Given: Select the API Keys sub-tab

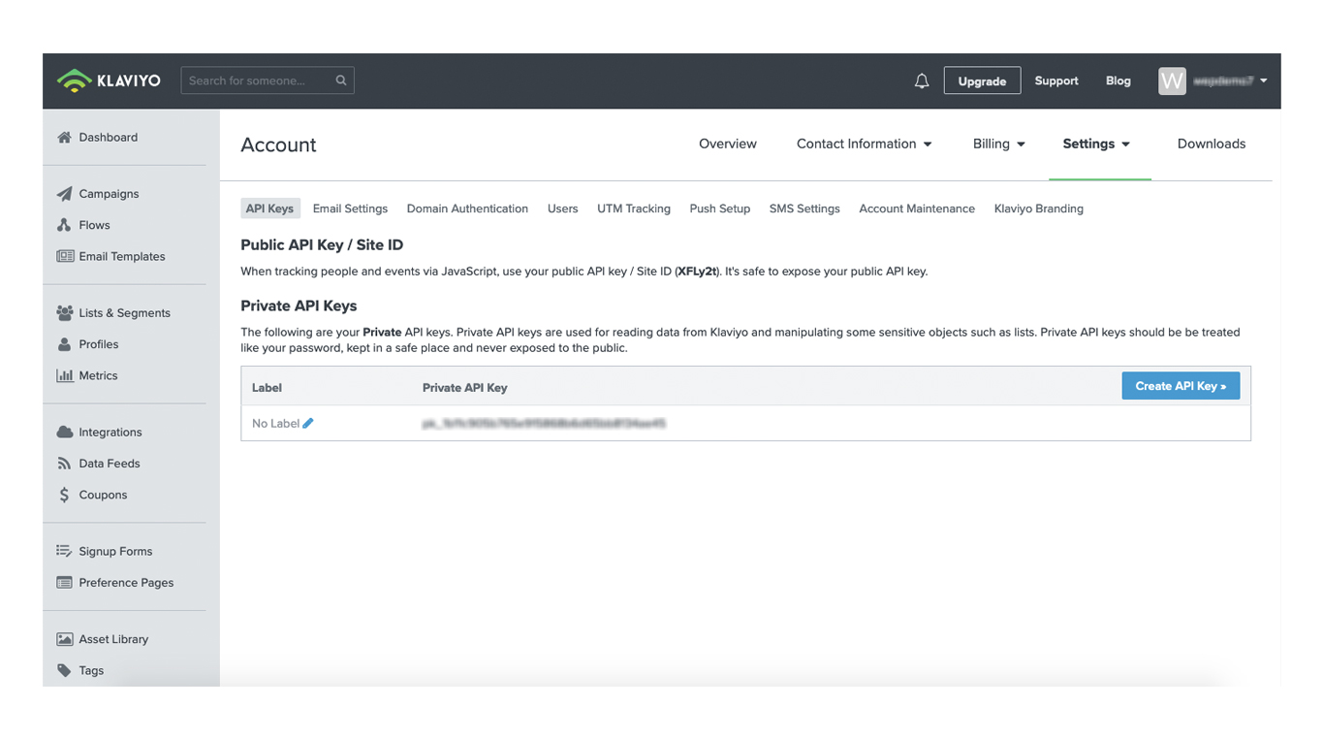Looking at the screenshot, I should coord(269,209).
